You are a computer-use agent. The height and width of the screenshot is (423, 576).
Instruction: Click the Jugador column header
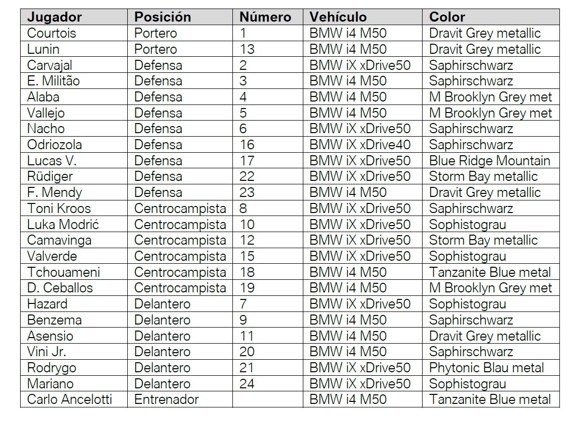coord(54,17)
